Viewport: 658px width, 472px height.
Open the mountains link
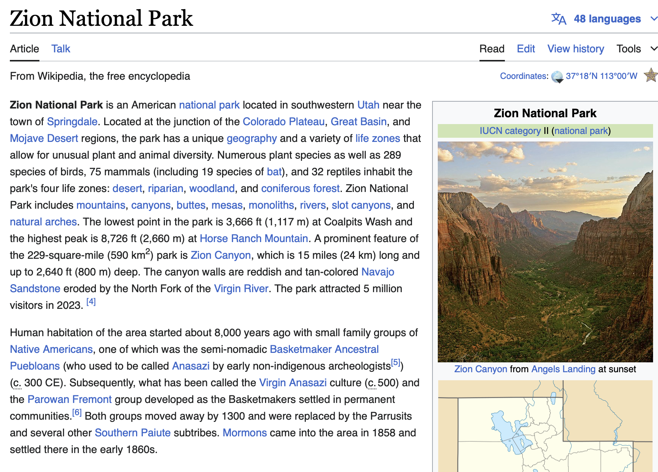pyautogui.click(x=101, y=205)
